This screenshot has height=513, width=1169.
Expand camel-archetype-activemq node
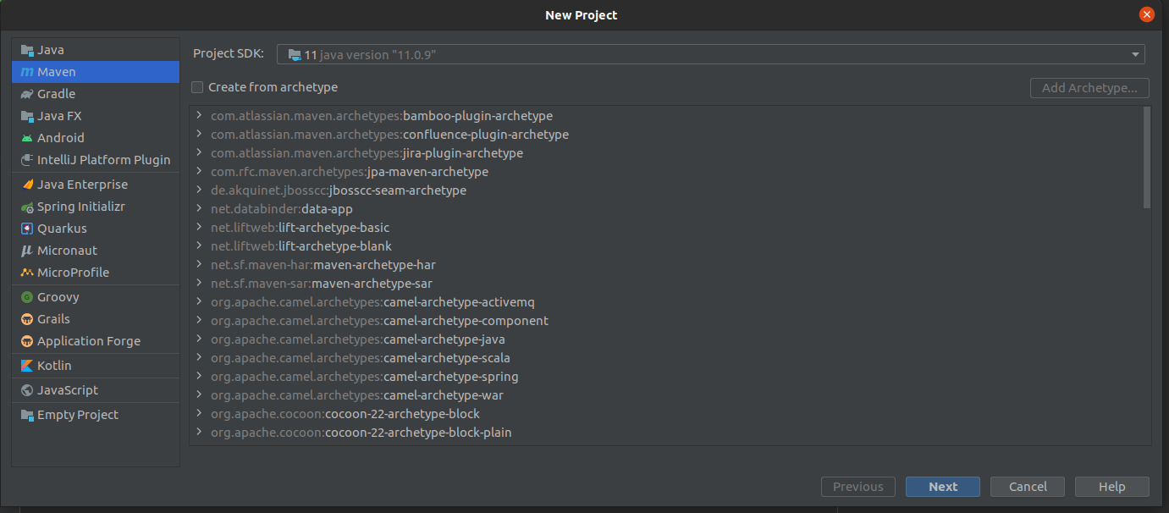(199, 302)
